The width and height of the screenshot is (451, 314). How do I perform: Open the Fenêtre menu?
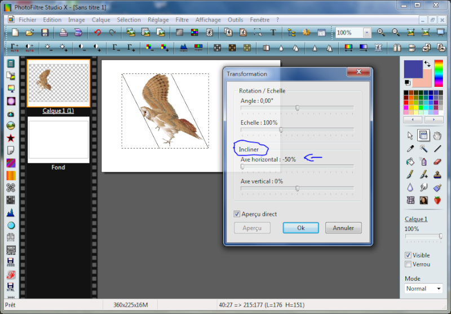[x=260, y=20]
